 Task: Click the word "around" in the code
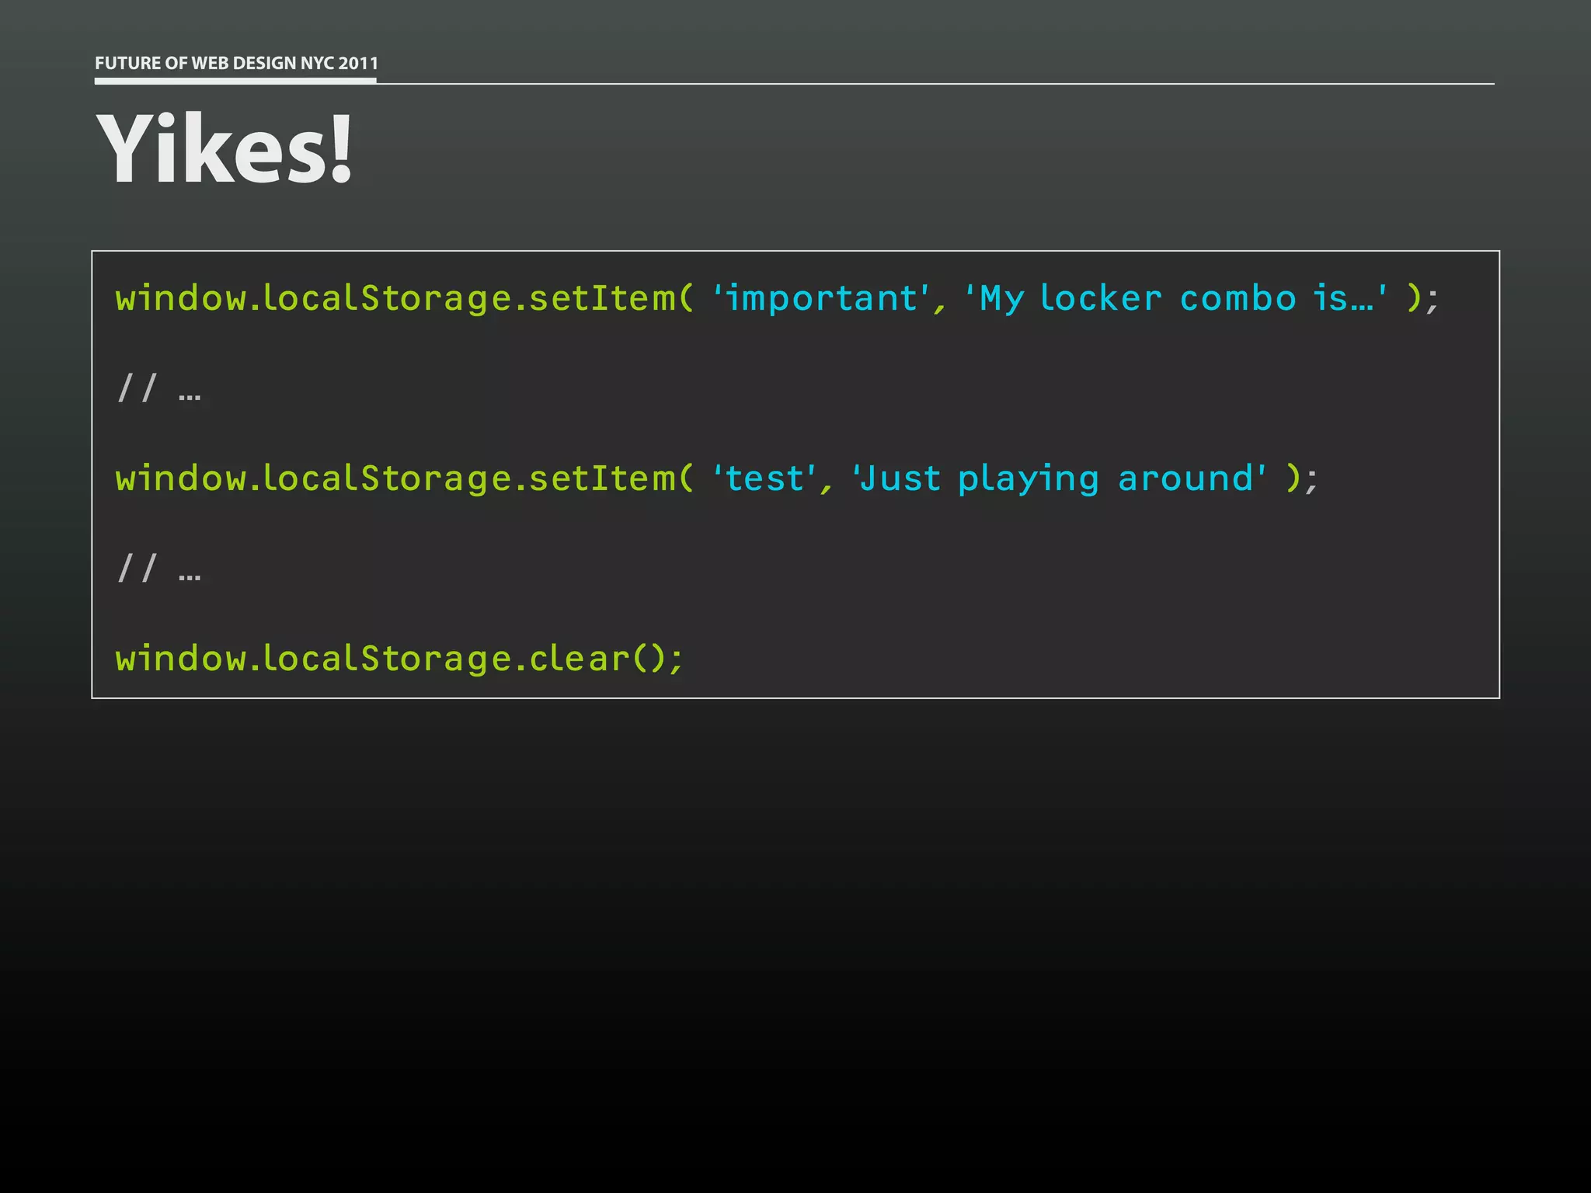coord(1186,478)
